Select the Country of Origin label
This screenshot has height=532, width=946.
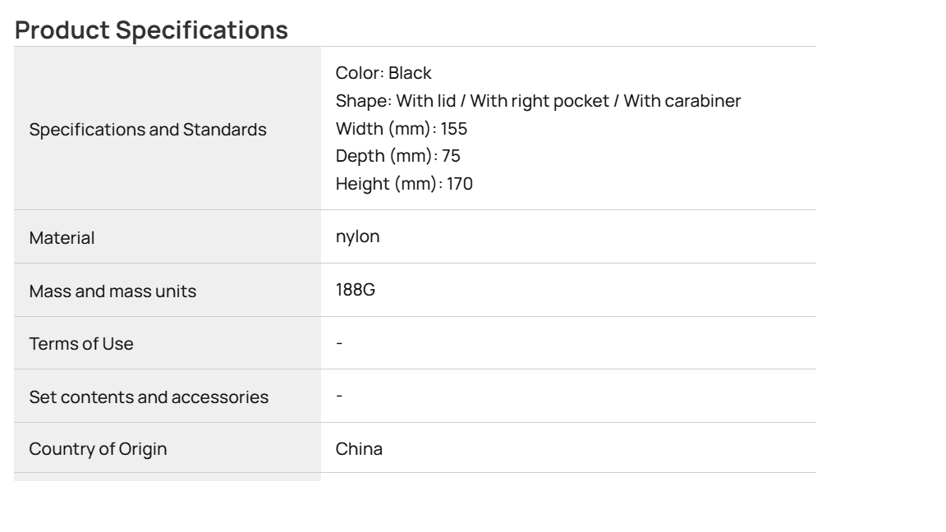(99, 449)
